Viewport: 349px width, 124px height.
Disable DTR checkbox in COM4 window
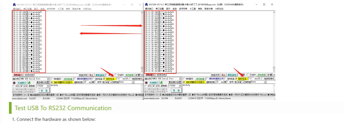click(21, 86)
